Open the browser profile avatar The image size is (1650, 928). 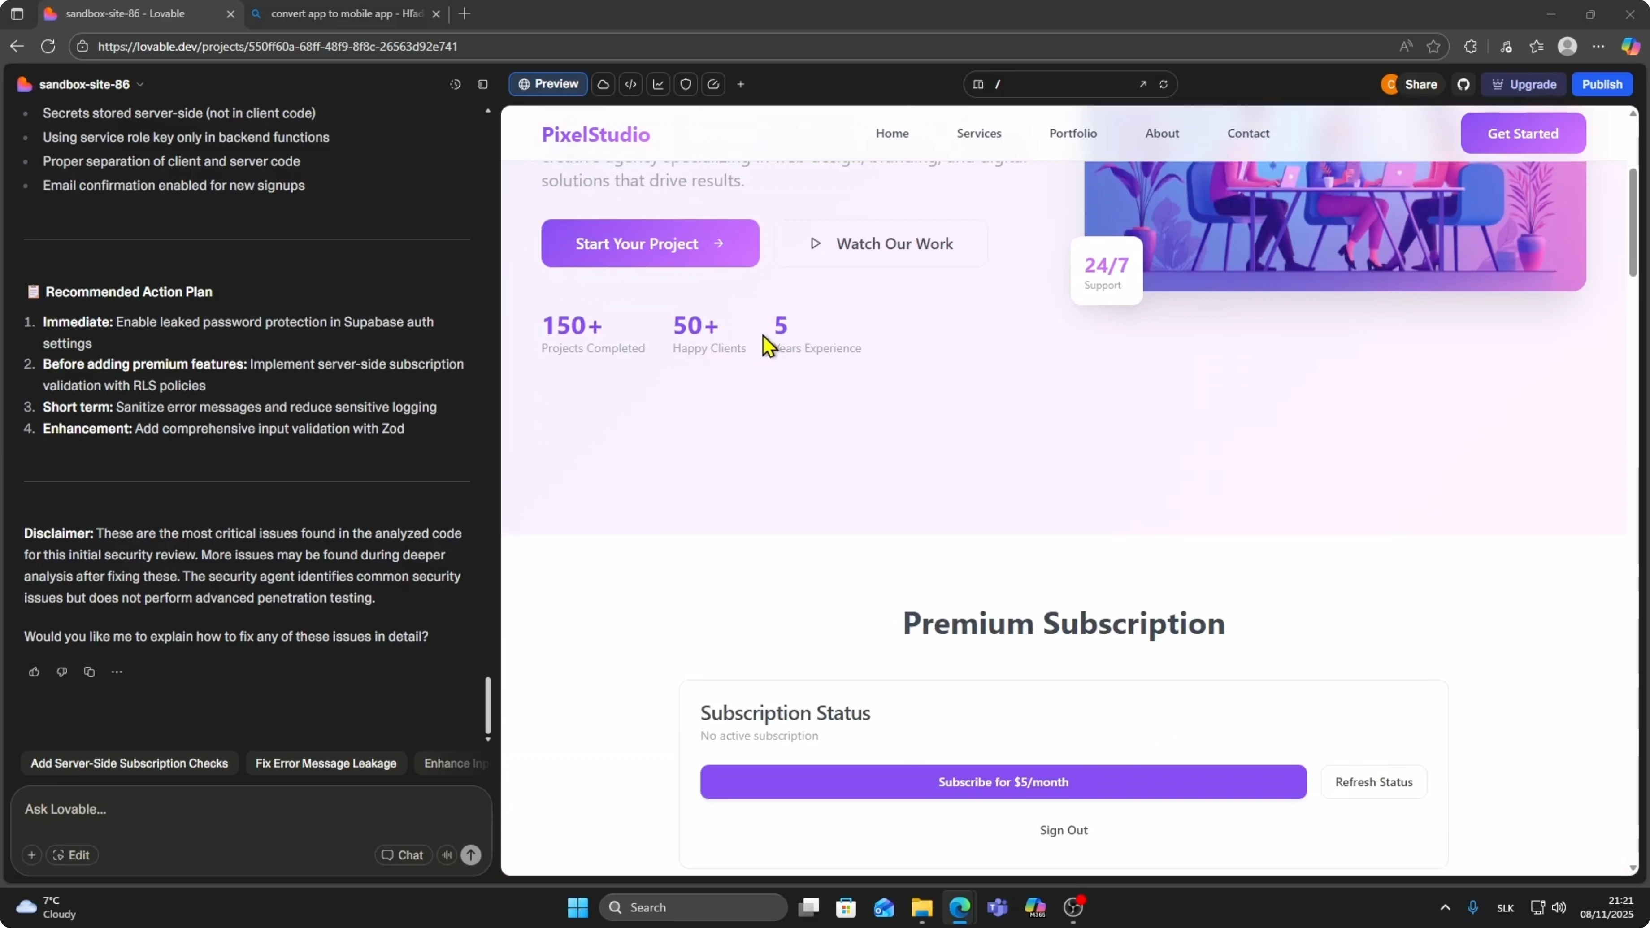click(1567, 46)
